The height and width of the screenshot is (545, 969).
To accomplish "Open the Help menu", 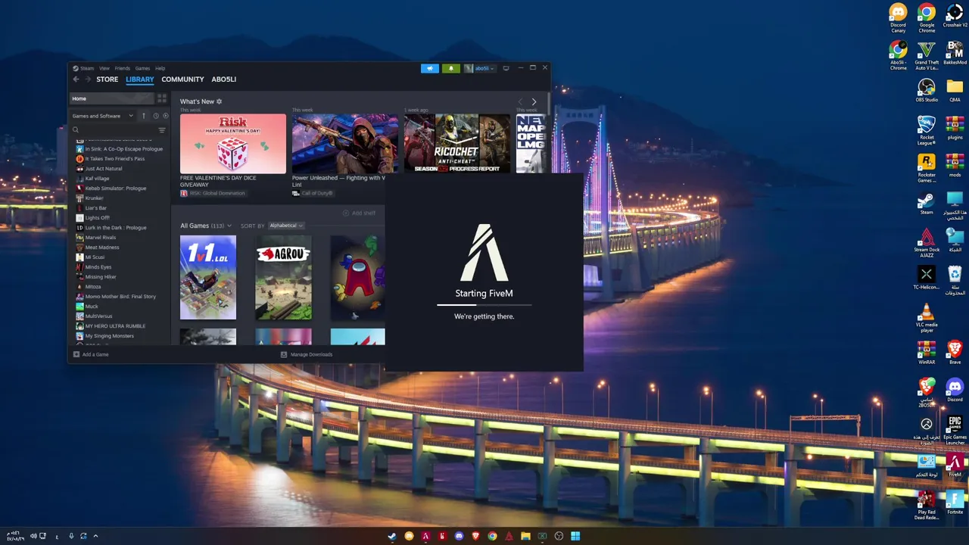I will click(160, 68).
